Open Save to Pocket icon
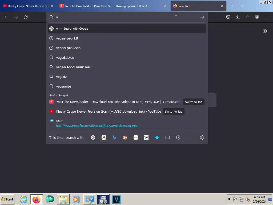273x205 pixels. point(228,17)
